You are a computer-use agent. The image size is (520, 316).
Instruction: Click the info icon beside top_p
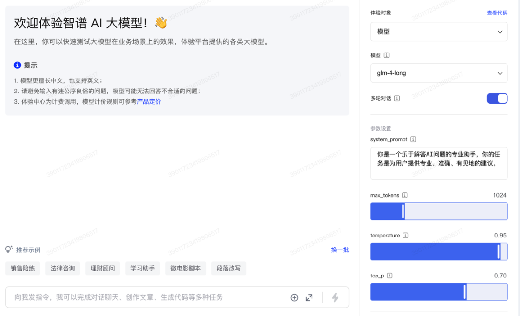pyautogui.click(x=390, y=276)
